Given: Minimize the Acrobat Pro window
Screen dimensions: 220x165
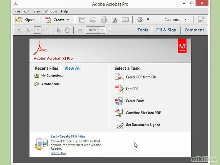Looking at the screenshot, I should coord(184,3).
